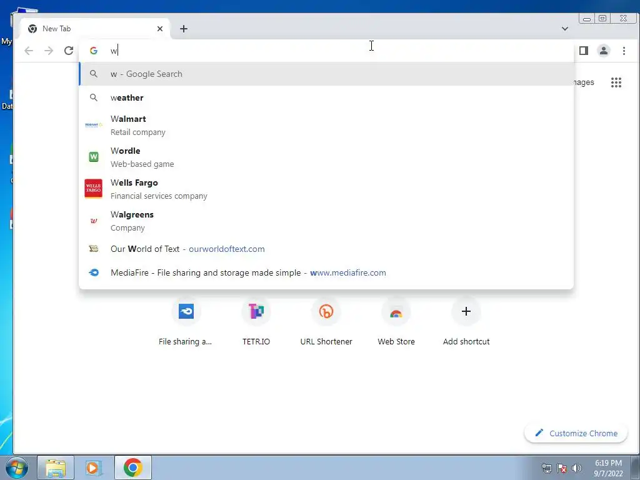Screen dimensions: 640x480
Task: Open the taskbar clock showing 6:19 PM
Action: point(607,468)
